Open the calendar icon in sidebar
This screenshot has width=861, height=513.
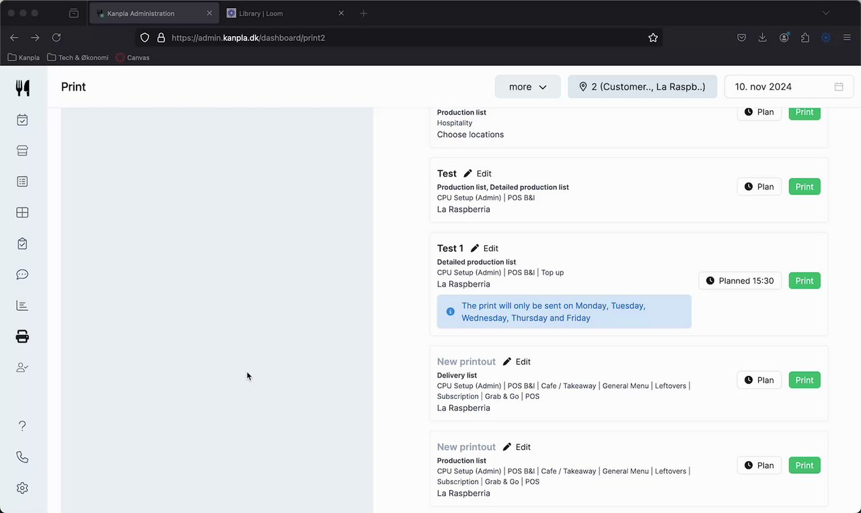(x=22, y=120)
